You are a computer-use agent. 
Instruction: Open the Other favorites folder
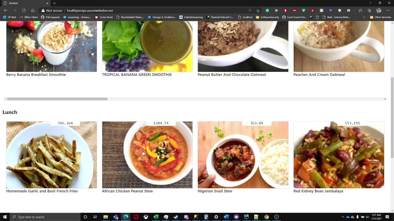pos(380,17)
